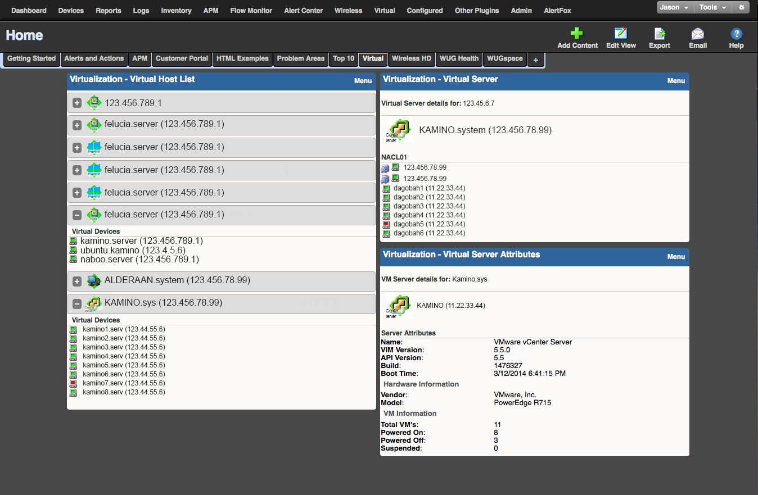758x495 pixels.
Task: Open Help with the question mark icon
Action: point(736,33)
